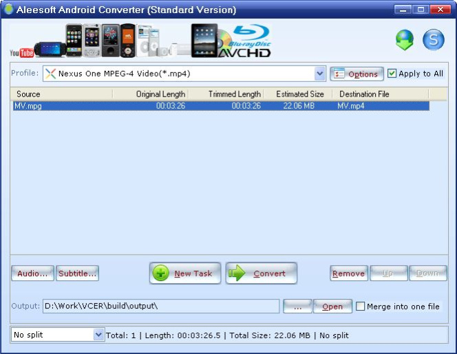Click the Audio... button
Viewport: 457px width, 354px height.
pyautogui.click(x=32, y=273)
